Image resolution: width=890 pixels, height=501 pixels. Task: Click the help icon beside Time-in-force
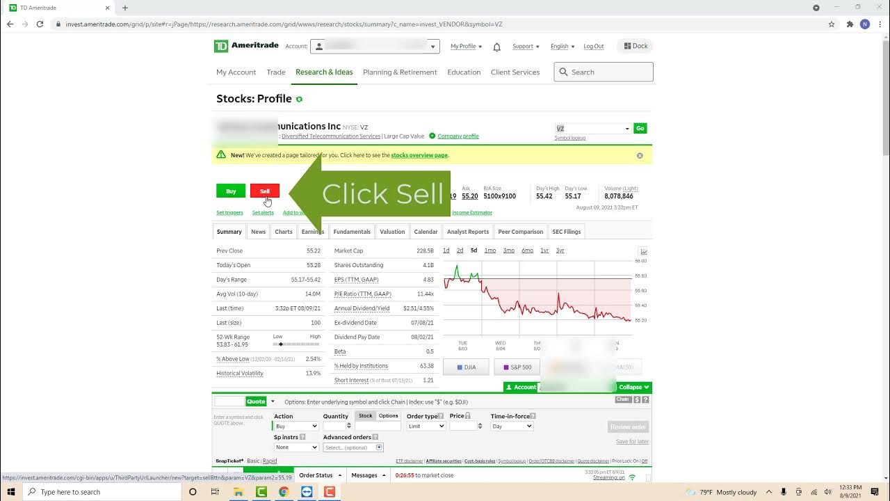[x=533, y=416]
